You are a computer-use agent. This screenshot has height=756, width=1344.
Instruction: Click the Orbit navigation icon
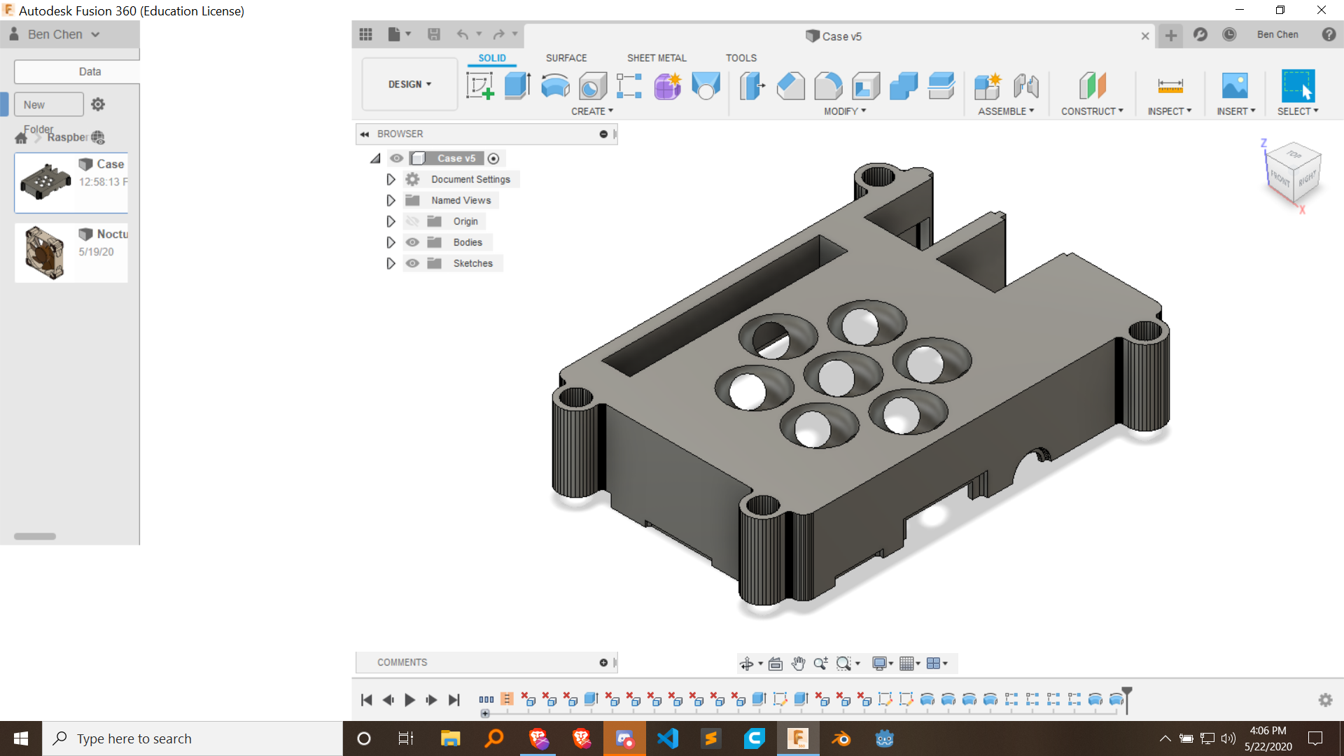coord(747,664)
